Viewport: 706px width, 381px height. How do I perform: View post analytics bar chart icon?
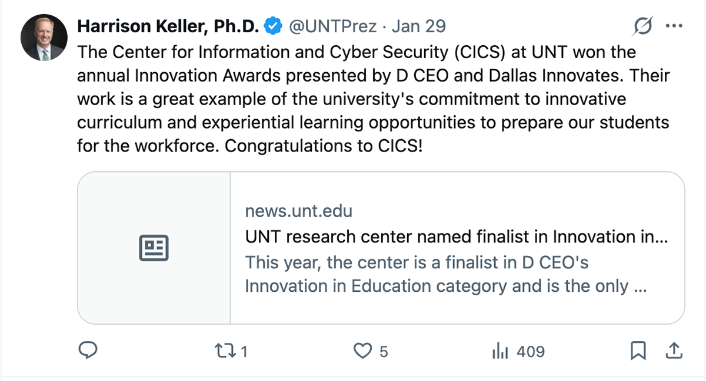(499, 351)
